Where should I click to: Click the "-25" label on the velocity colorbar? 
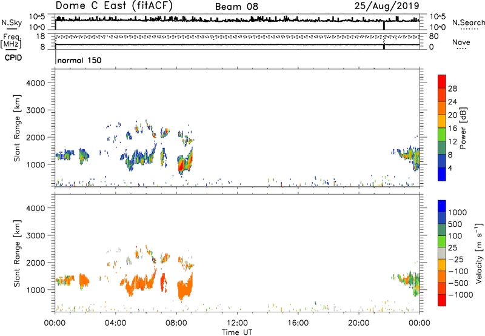(456, 260)
